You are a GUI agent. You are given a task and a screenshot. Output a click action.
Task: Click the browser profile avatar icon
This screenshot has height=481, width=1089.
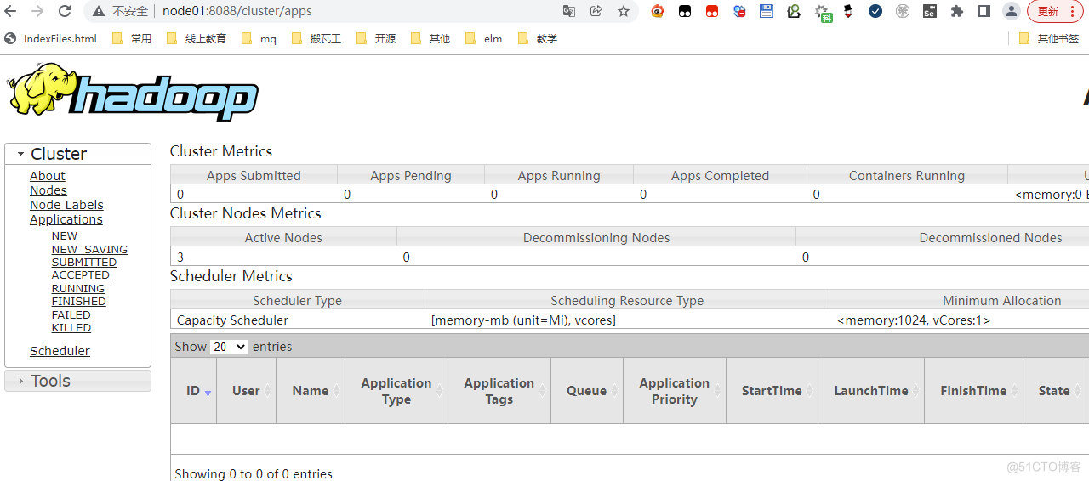click(1011, 11)
